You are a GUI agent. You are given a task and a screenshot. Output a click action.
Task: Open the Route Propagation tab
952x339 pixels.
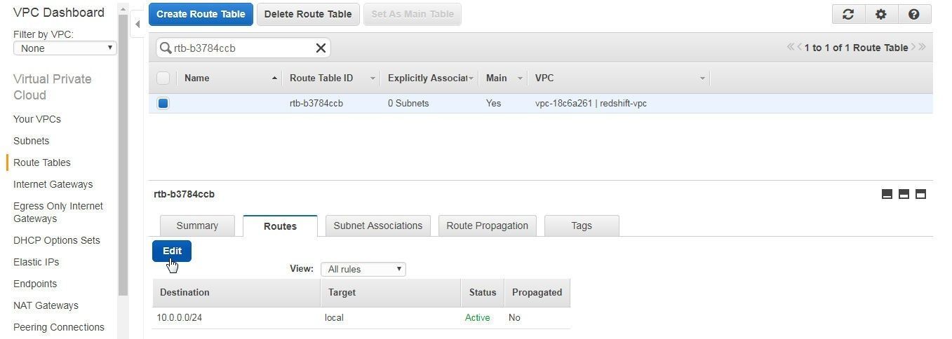point(487,226)
